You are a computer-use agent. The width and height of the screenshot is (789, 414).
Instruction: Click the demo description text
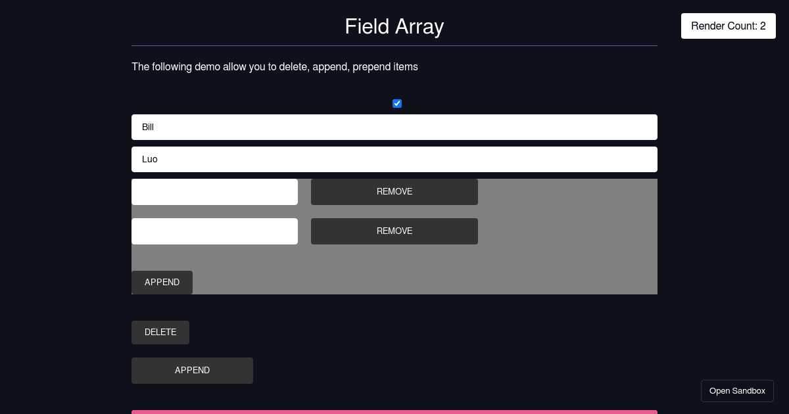(x=275, y=67)
